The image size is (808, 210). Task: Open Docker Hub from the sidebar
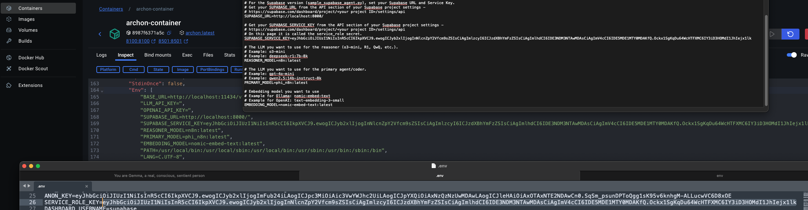[x=38, y=58]
